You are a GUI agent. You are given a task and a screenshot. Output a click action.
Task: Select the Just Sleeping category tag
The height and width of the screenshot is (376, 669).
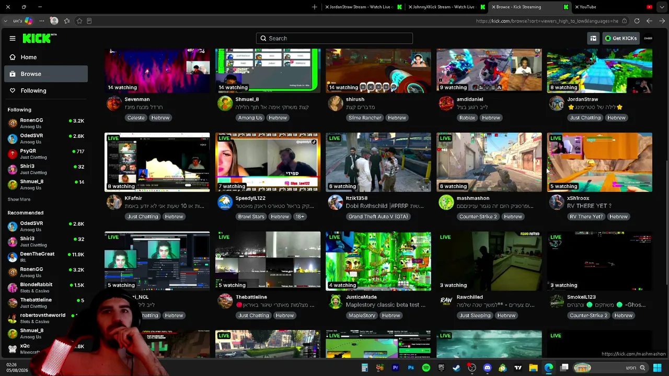(x=475, y=315)
